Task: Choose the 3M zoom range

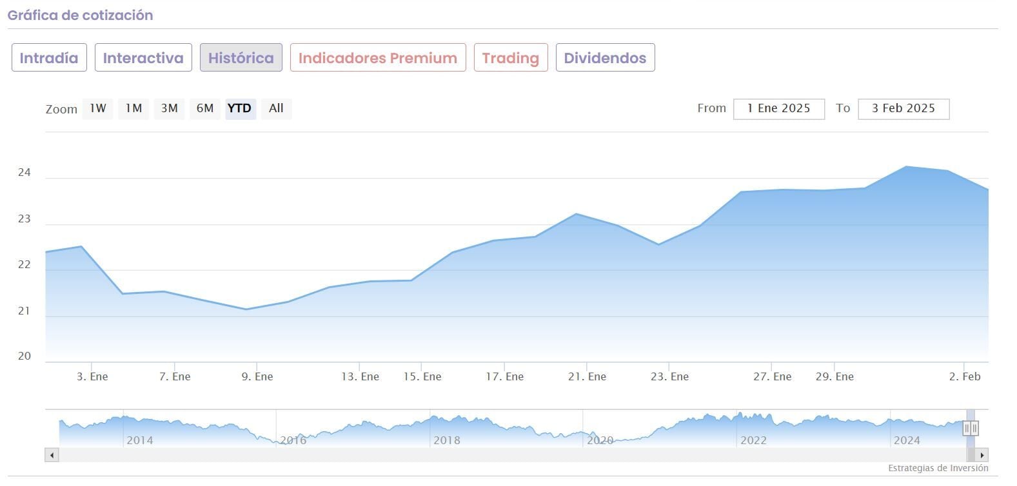Action: click(x=170, y=108)
